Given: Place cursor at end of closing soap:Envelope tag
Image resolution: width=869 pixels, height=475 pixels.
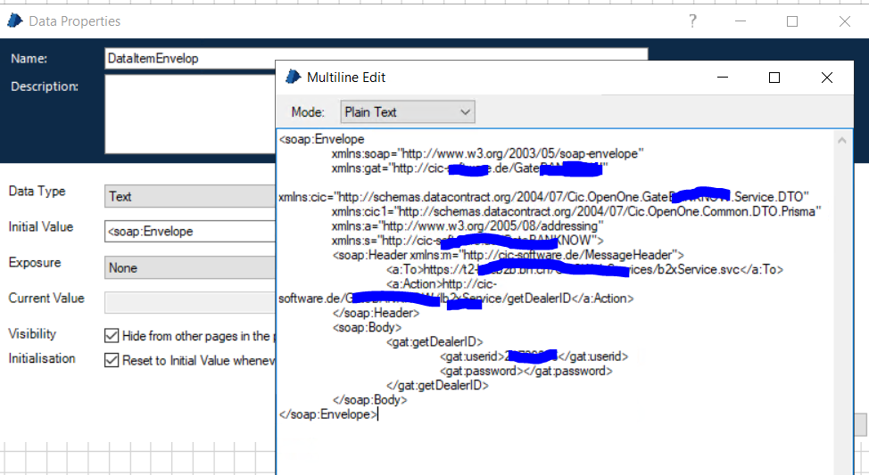Looking at the screenshot, I should (379, 414).
